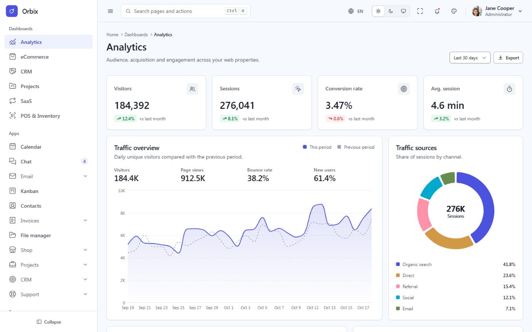The width and height of the screenshot is (532, 332).
Task: Open the eCommerce dashboard
Action: [x=49, y=57]
